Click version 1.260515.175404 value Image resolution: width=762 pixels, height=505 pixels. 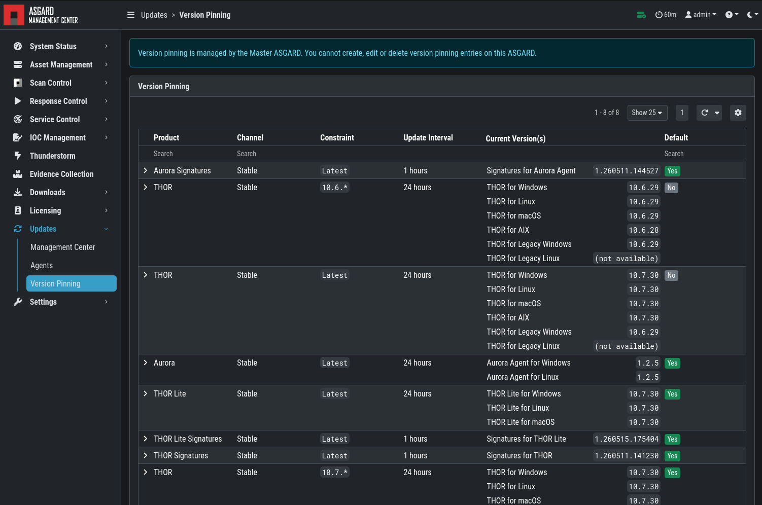(627, 439)
